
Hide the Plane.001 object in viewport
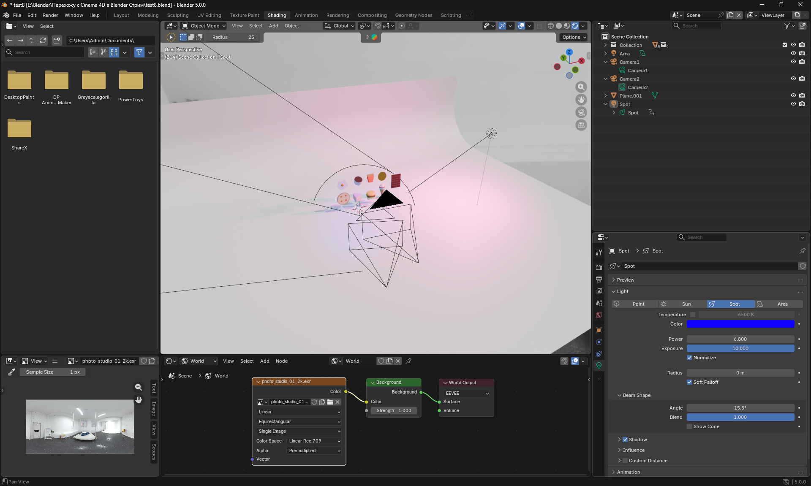click(x=793, y=96)
